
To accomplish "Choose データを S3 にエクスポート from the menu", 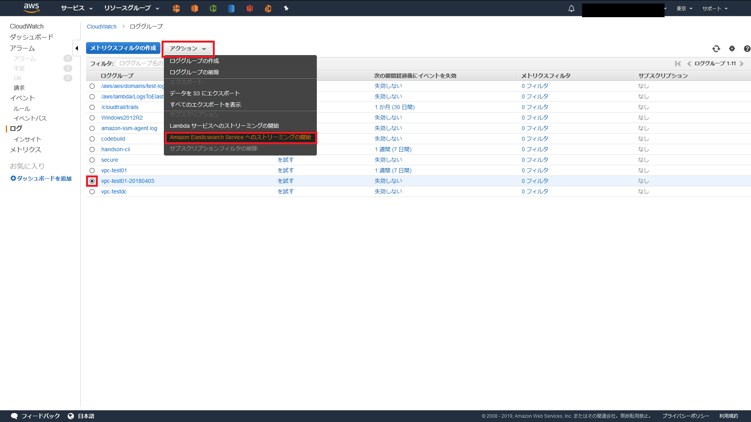I will click(x=205, y=93).
